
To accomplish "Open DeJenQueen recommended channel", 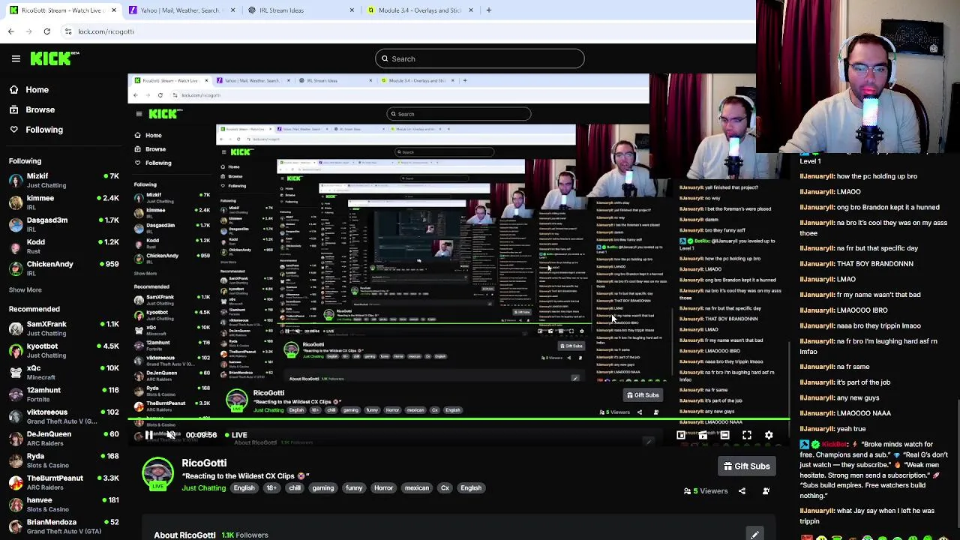I will [63, 437].
